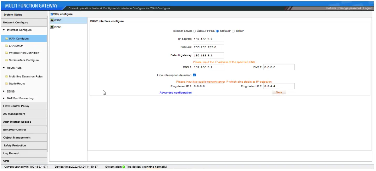Screen dimensions: 376x171
Task: Click the Current user:admin status text
Action: point(26,167)
